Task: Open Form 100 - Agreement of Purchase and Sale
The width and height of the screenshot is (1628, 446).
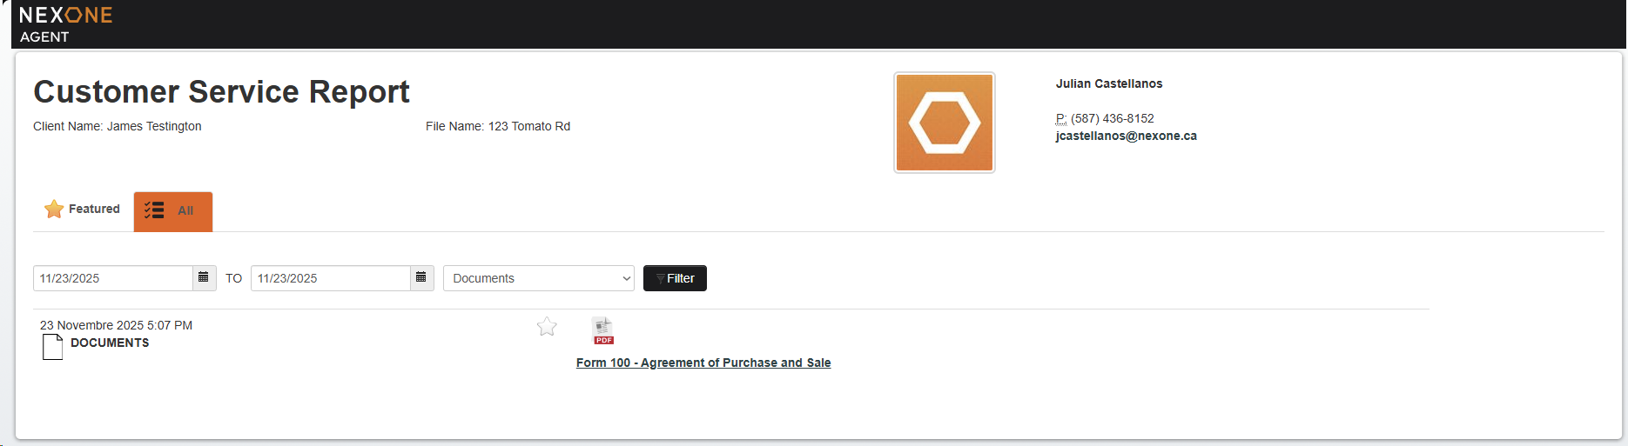Action: click(703, 363)
